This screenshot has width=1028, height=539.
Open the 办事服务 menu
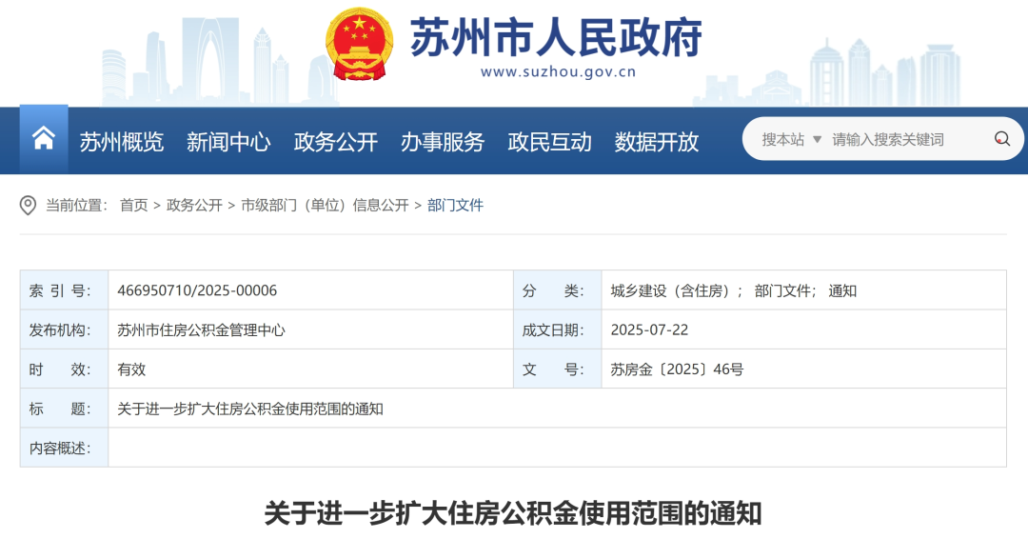tap(443, 142)
